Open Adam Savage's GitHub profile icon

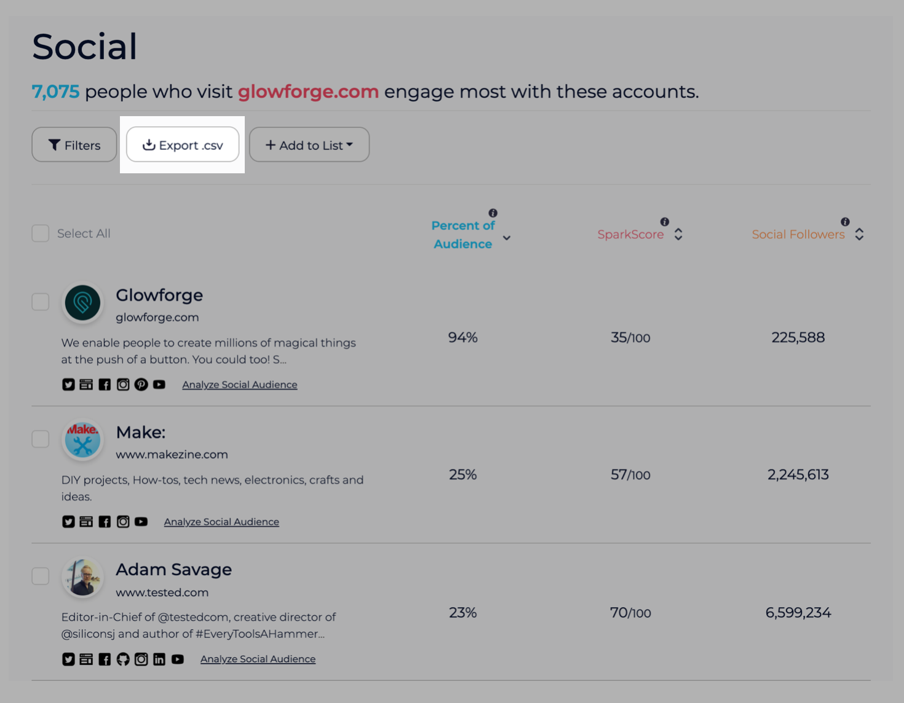[x=123, y=659]
